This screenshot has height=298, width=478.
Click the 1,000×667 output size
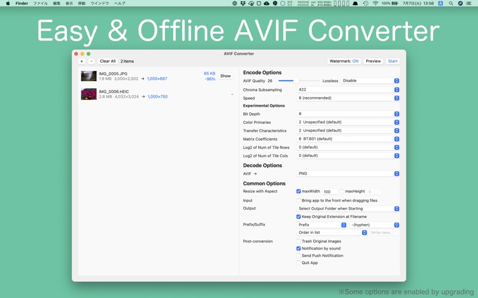(157, 79)
